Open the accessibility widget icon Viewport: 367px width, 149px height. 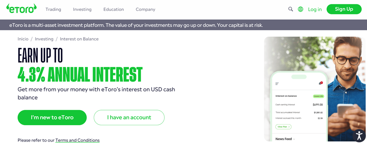(x=359, y=135)
